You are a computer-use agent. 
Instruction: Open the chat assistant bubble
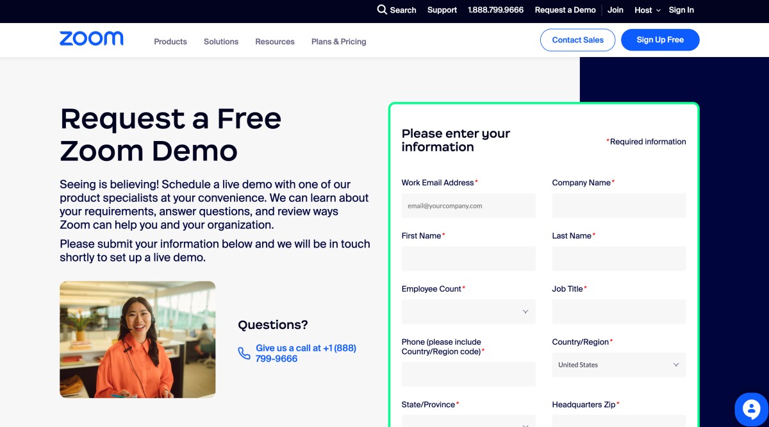click(x=750, y=408)
